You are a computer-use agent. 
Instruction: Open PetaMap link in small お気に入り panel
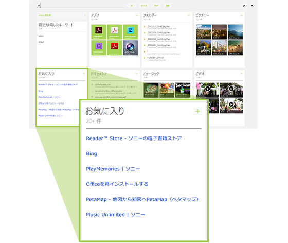click(x=59, y=110)
